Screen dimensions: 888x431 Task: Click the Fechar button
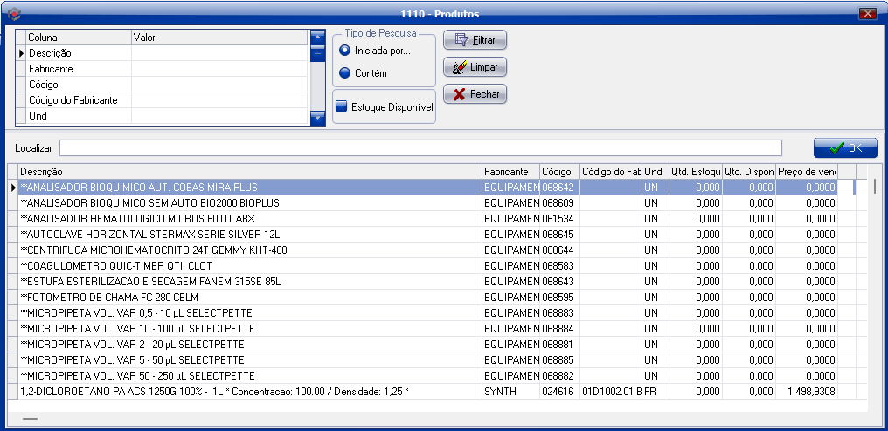(475, 94)
